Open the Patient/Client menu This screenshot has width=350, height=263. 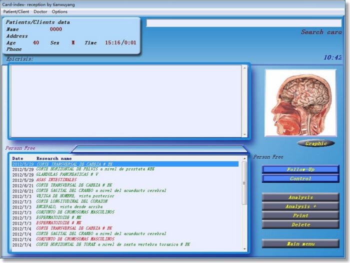16,11
